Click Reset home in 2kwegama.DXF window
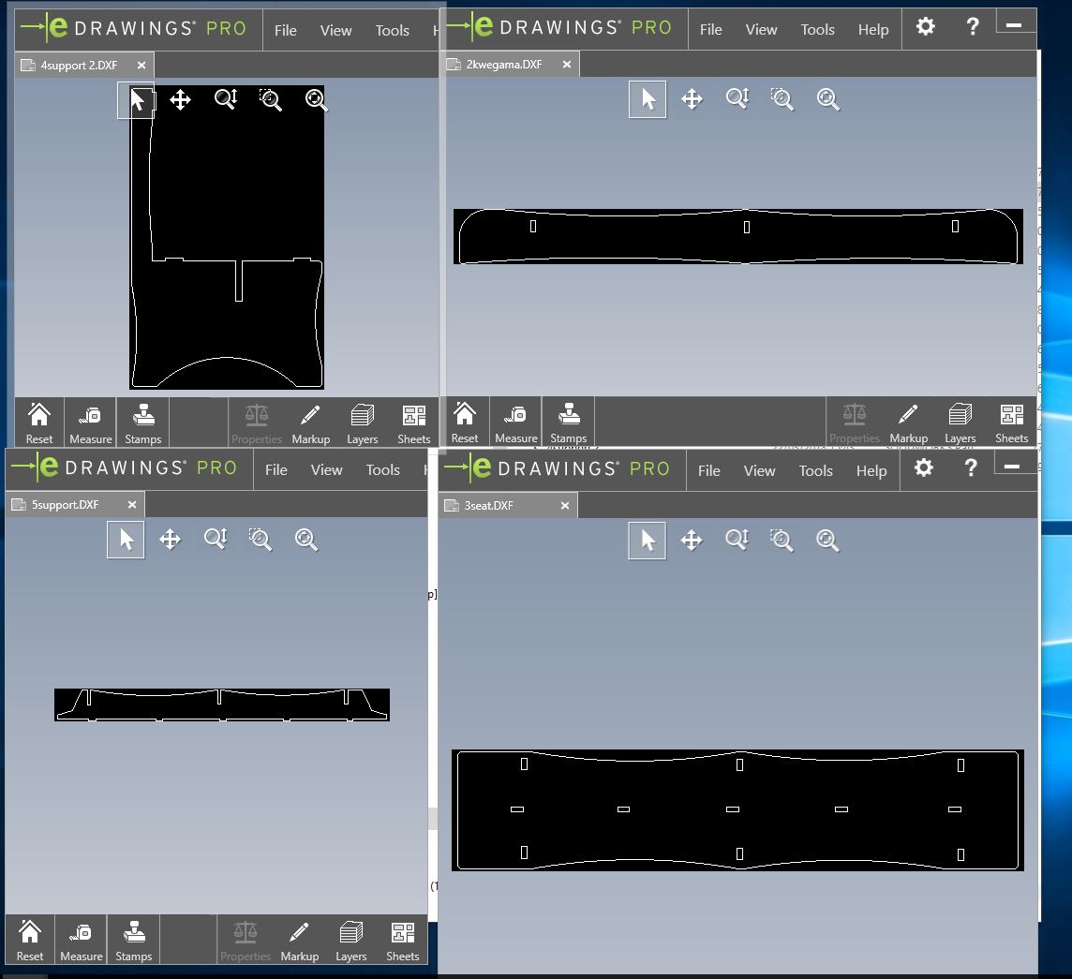This screenshot has width=1072, height=979. [x=464, y=423]
